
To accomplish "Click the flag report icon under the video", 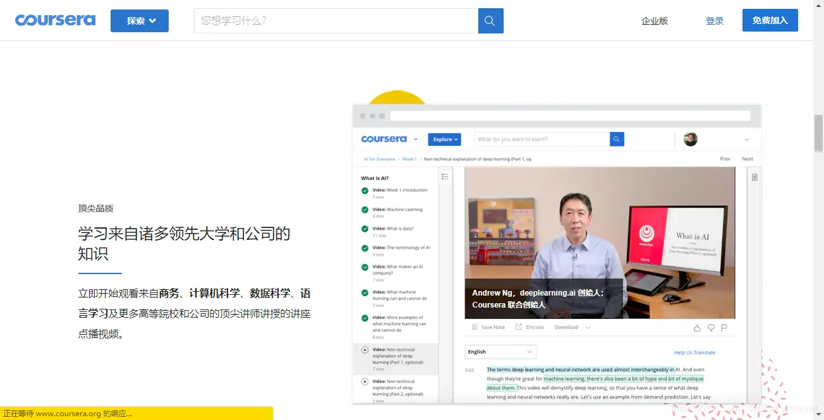I will pyautogui.click(x=724, y=327).
